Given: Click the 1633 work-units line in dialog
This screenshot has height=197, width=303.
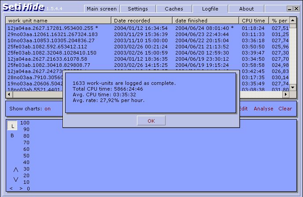Looking at the screenshot, I should tap(124, 83).
